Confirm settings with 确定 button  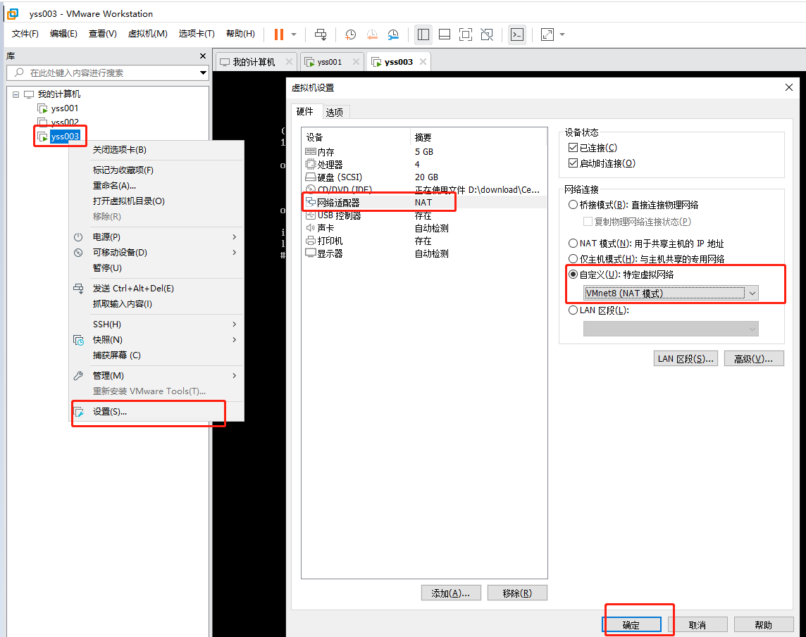point(631,624)
